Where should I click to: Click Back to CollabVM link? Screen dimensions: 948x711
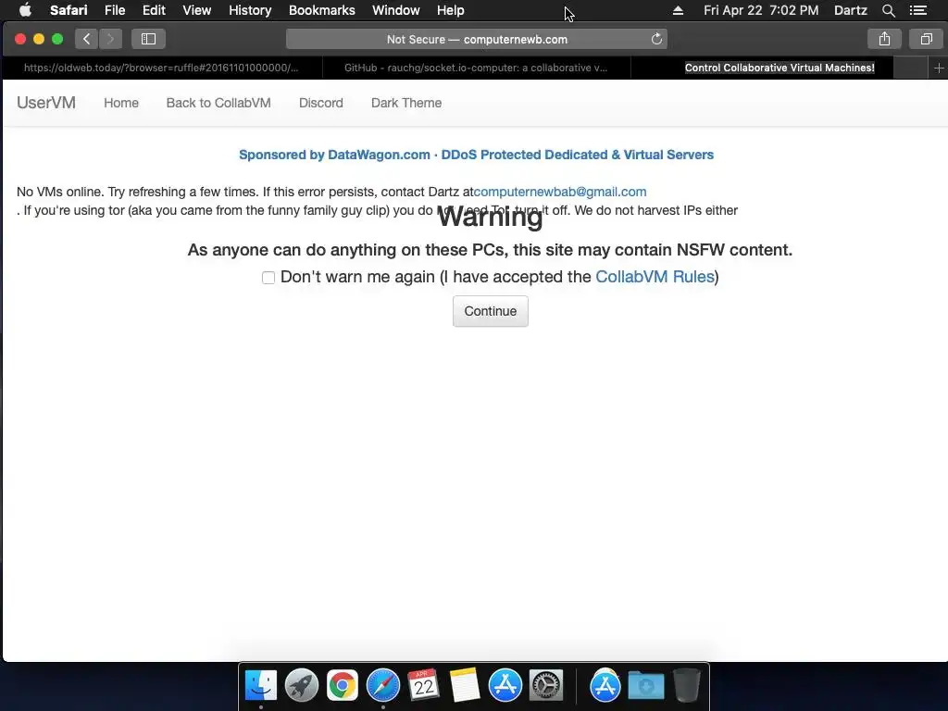pyautogui.click(x=218, y=103)
